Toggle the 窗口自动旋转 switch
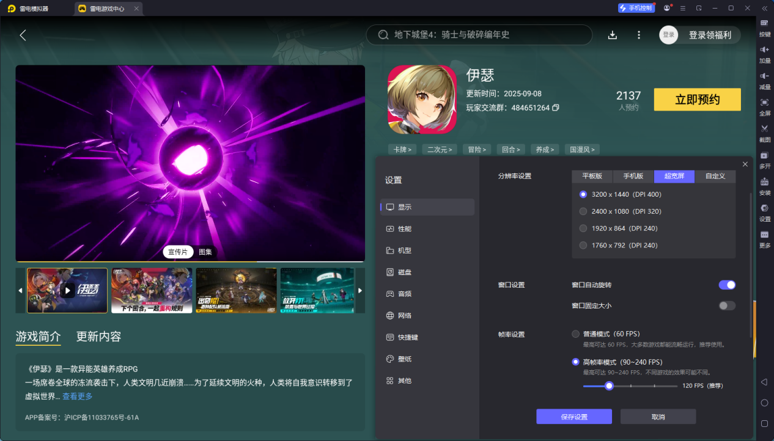The height and width of the screenshot is (441, 774). (x=727, y=285)
